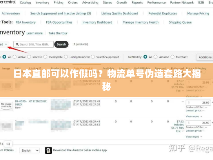Open the Performance menu
The height and width of the screenshot is (160, 213).
tap(157, 3)
